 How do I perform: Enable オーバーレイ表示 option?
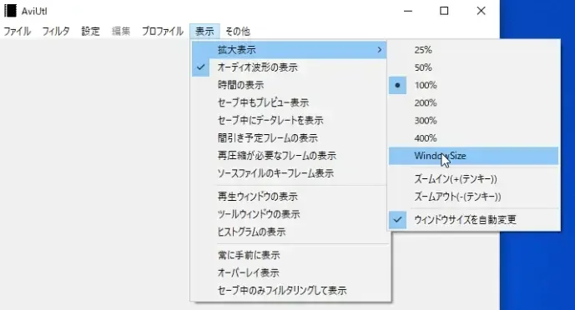(290, 272)
